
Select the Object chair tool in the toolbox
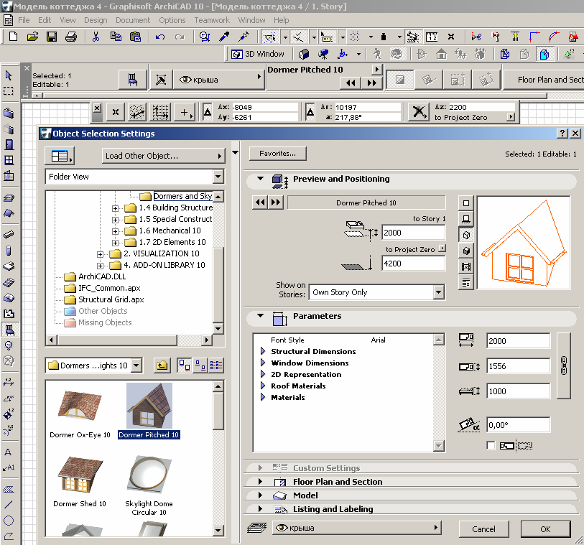tap(9, 330)
